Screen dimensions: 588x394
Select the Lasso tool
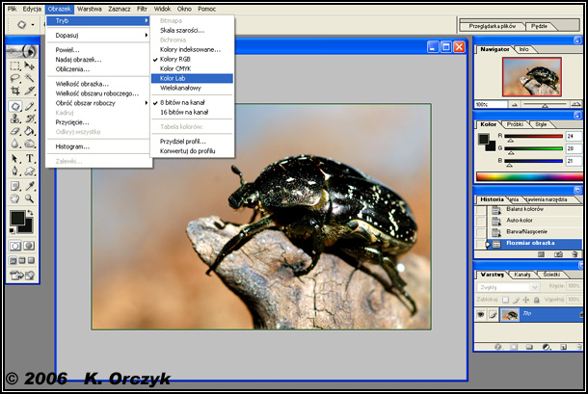[15, 79]
